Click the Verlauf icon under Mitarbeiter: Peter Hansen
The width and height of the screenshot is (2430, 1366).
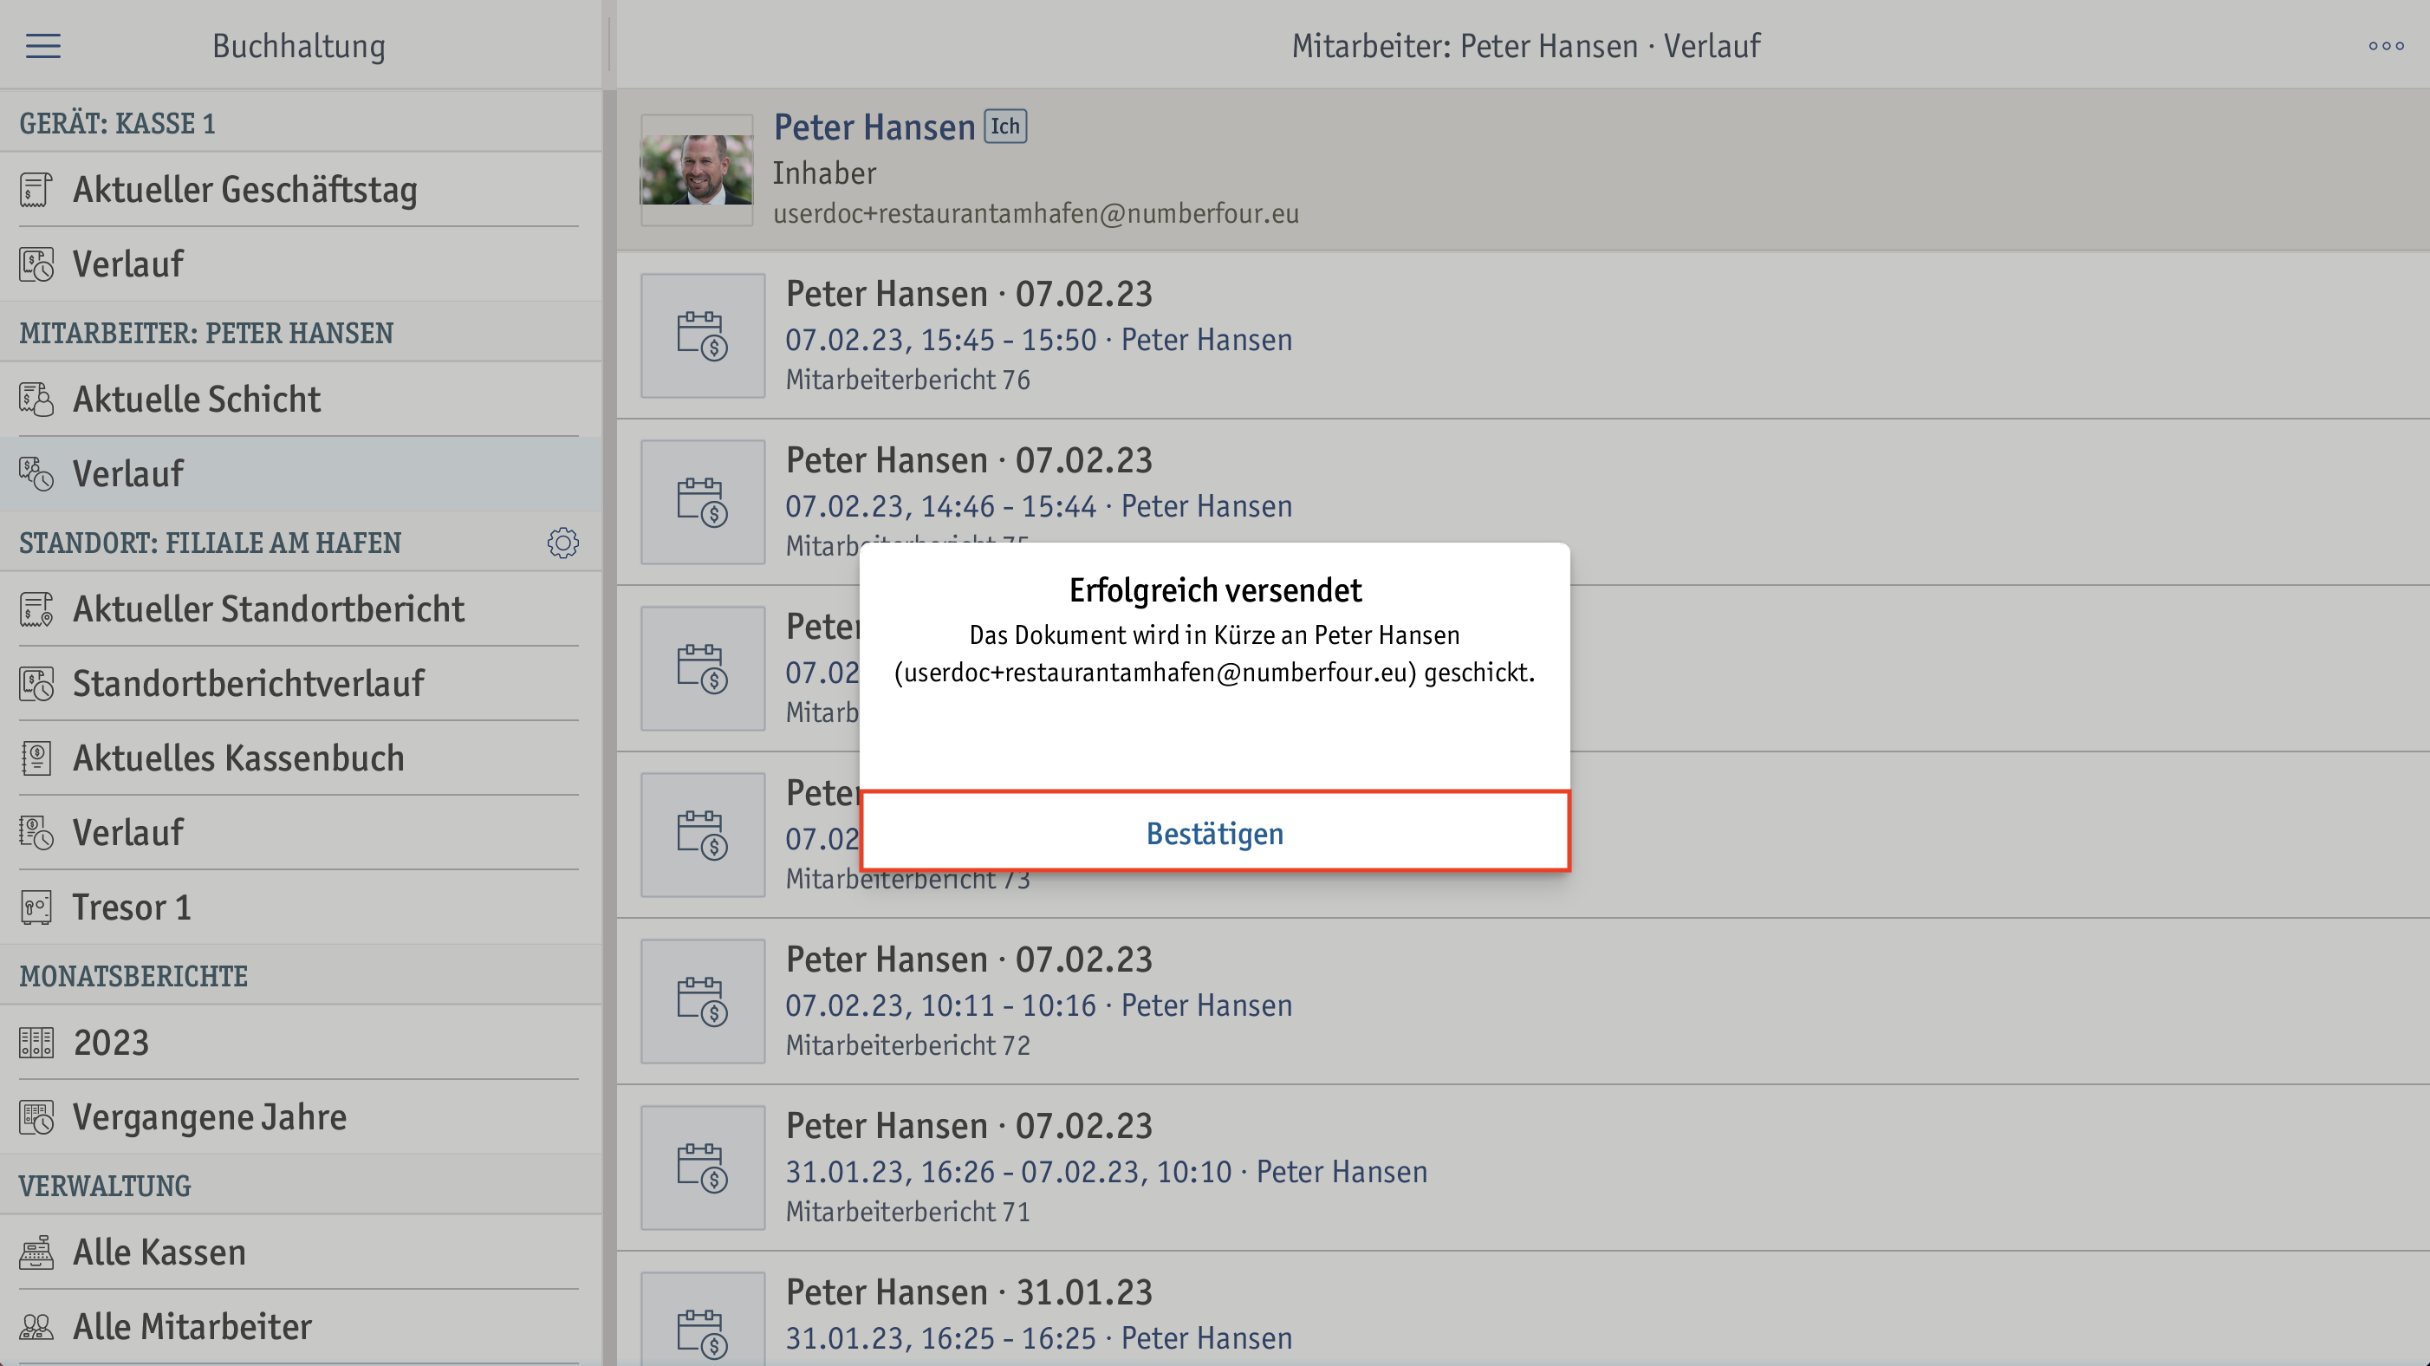pyautogui.click(x=36, y=473)
